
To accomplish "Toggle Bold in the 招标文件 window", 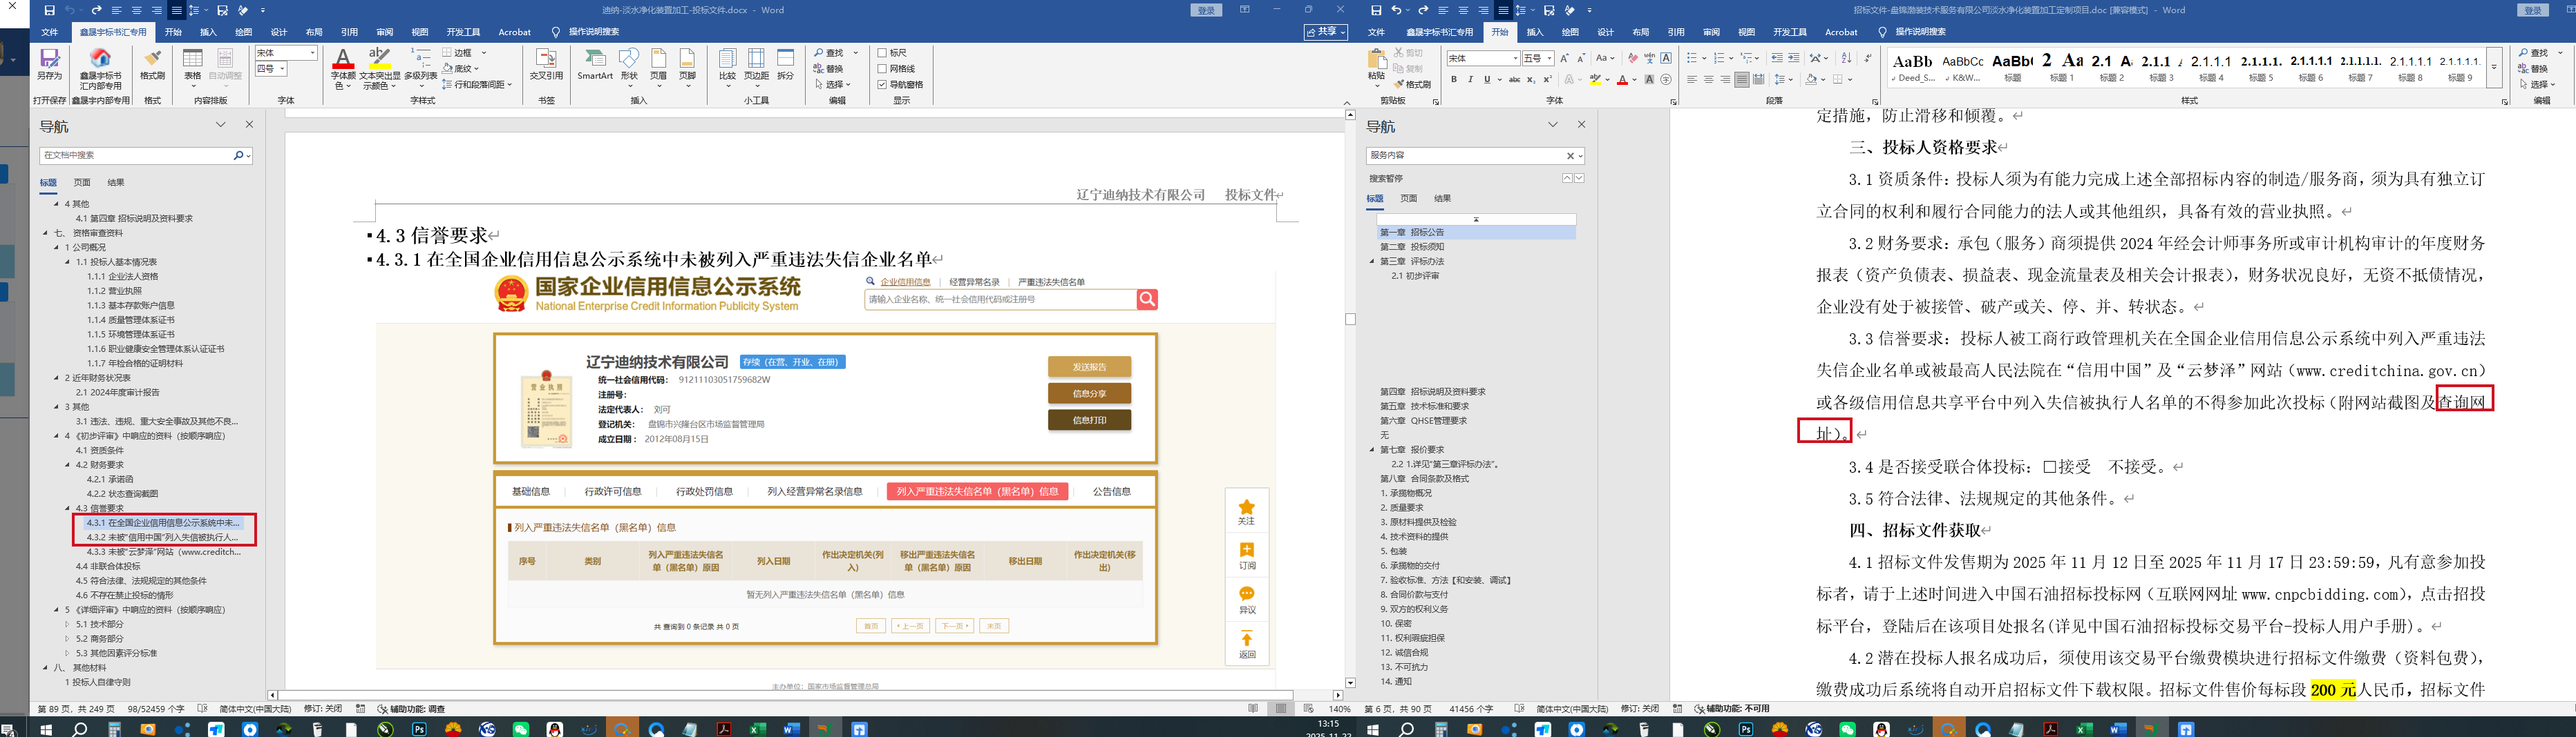I will click(x=1454, y=80).
